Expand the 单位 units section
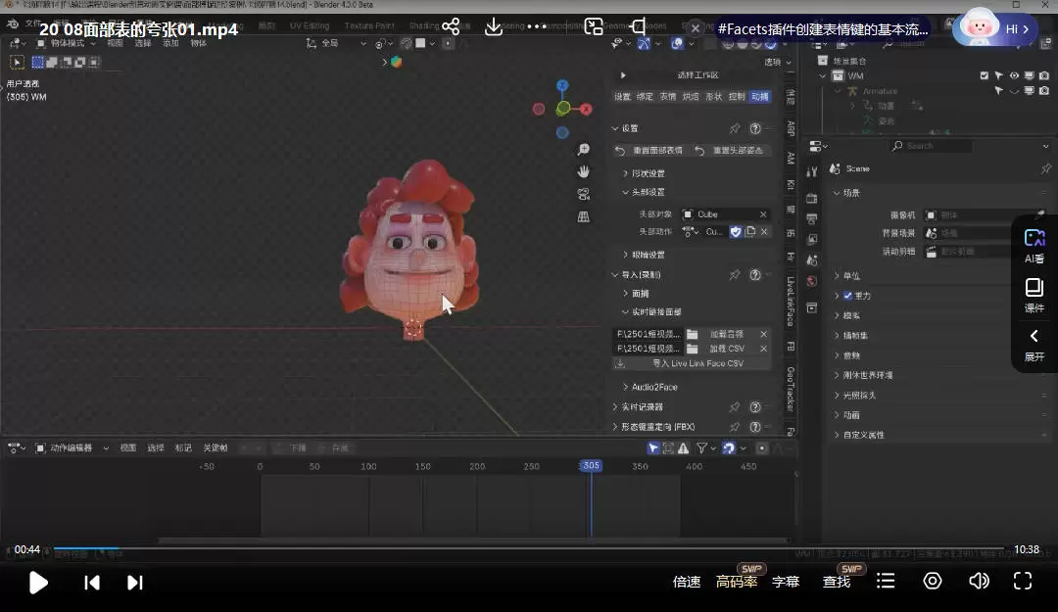The height and width of the screenshot is (612, 1058). coord(847,276)
